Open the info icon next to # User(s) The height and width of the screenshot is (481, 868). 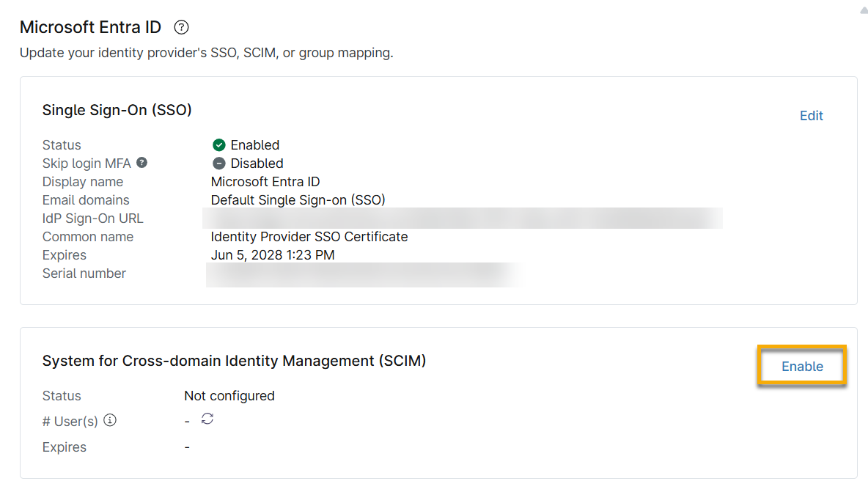tap(108, 421)
